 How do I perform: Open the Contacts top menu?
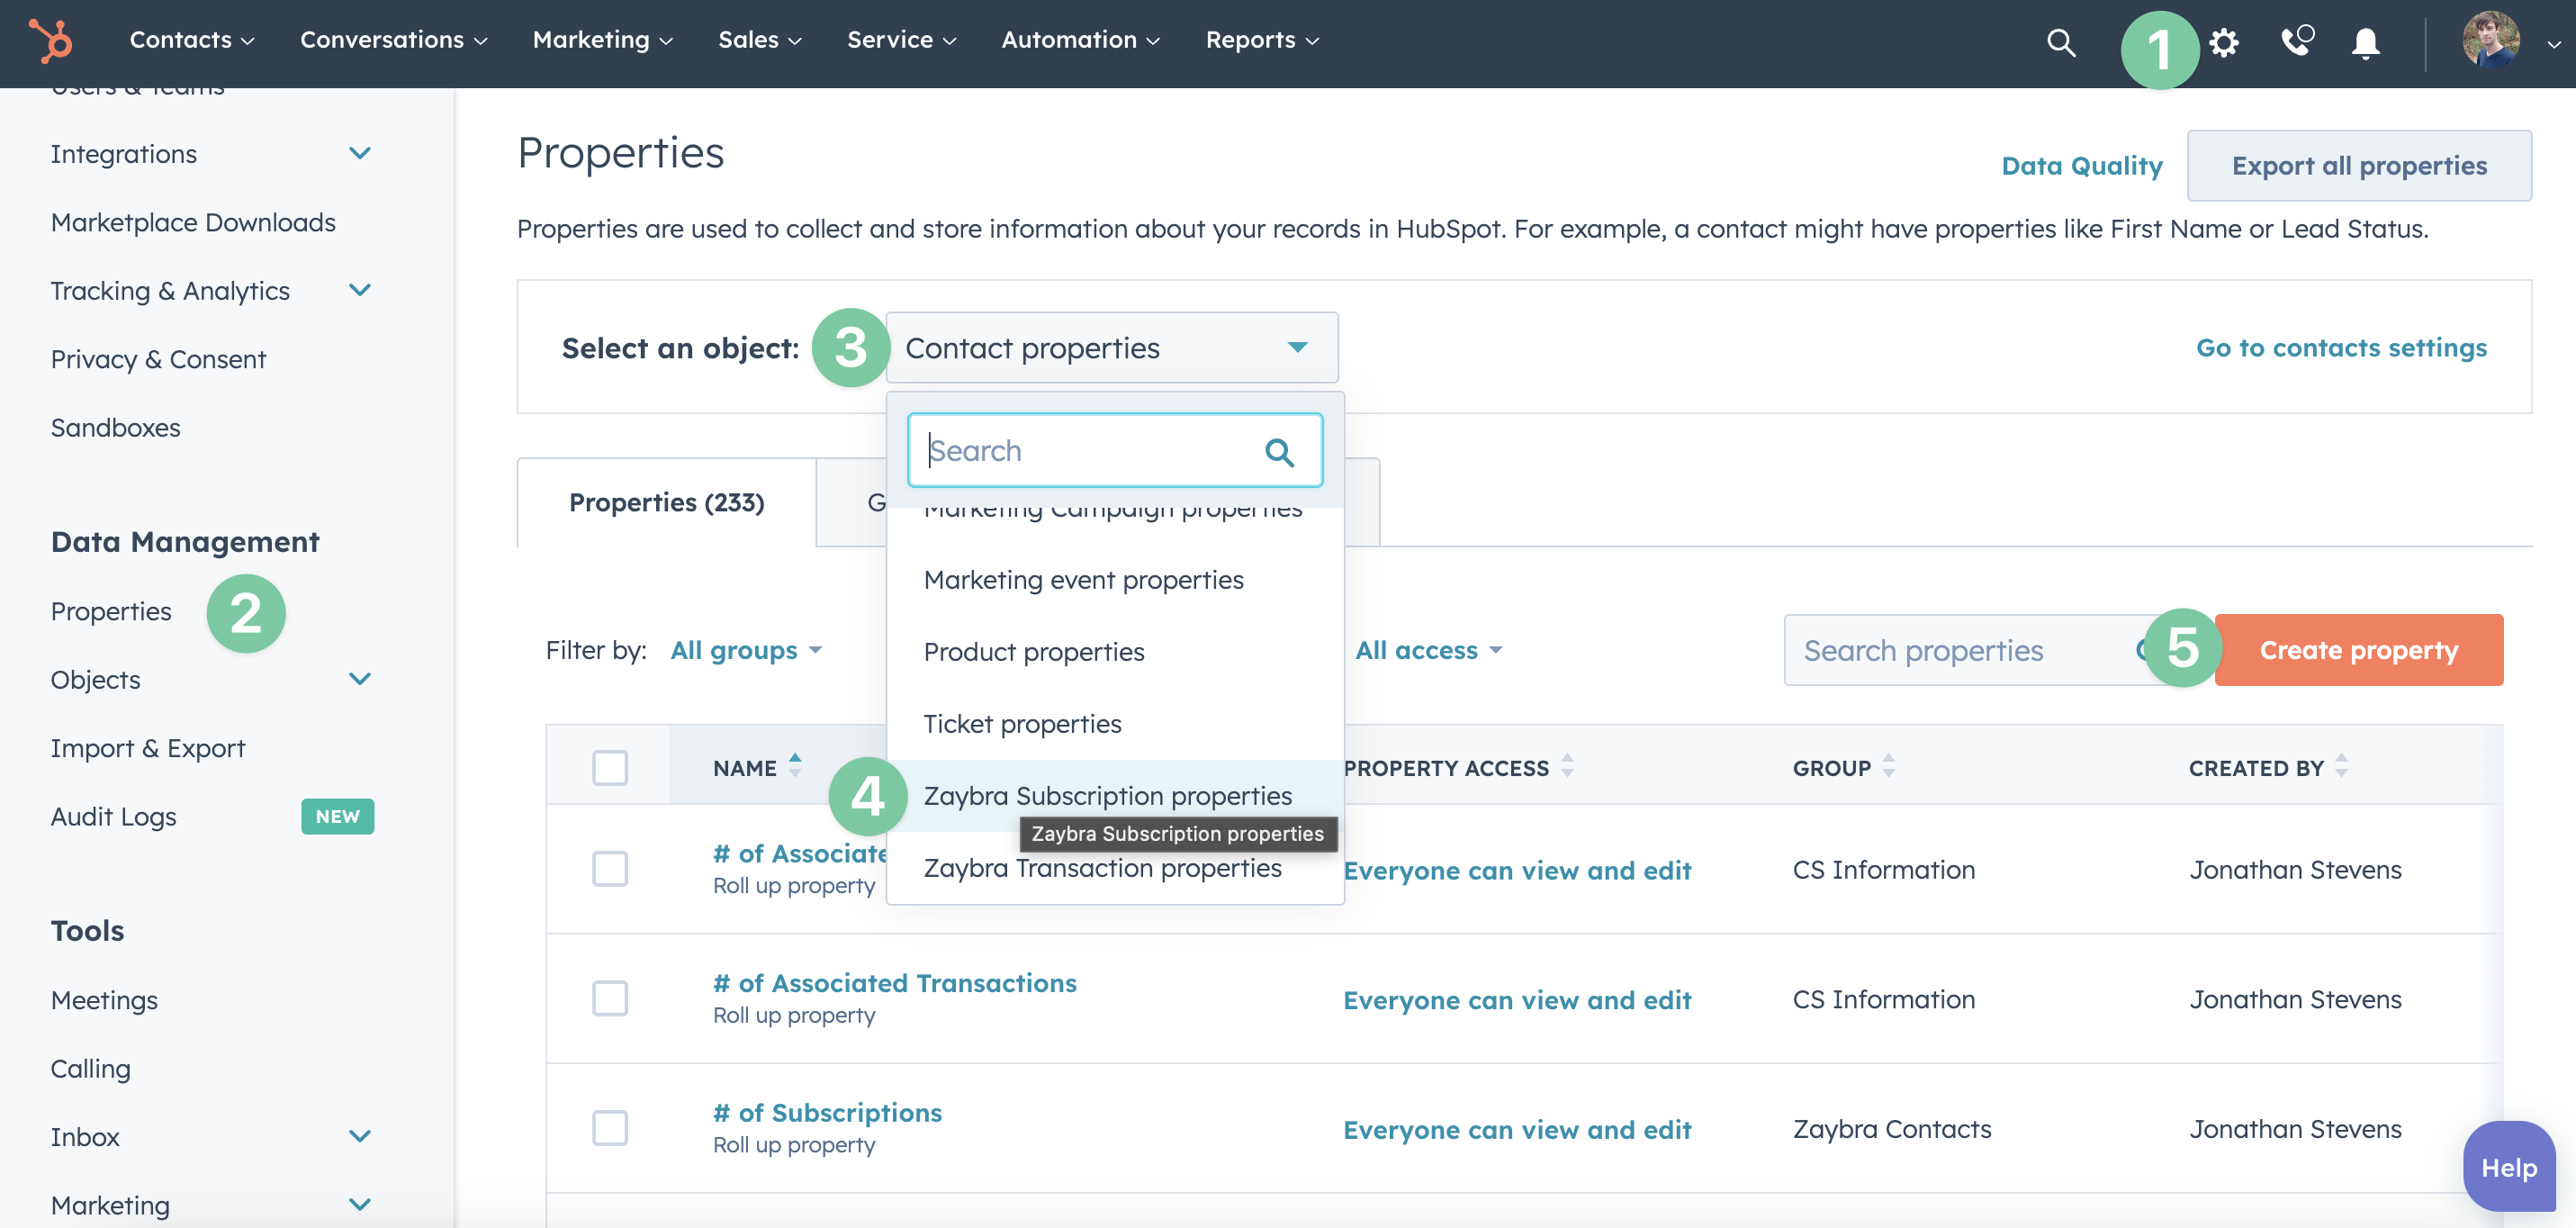click(x=192, y=40)
